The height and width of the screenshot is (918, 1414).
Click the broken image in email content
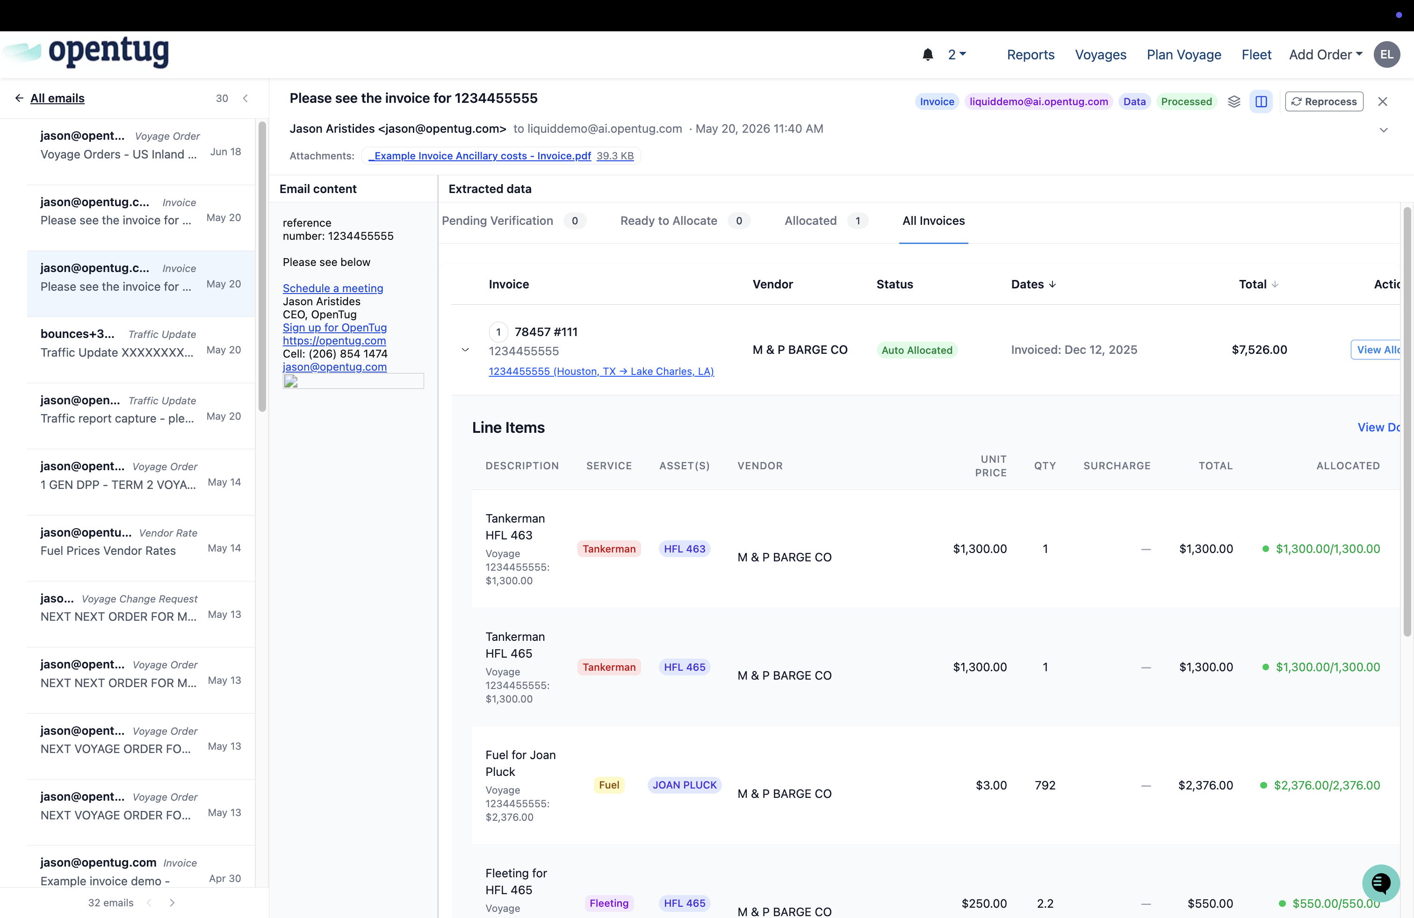353,381
